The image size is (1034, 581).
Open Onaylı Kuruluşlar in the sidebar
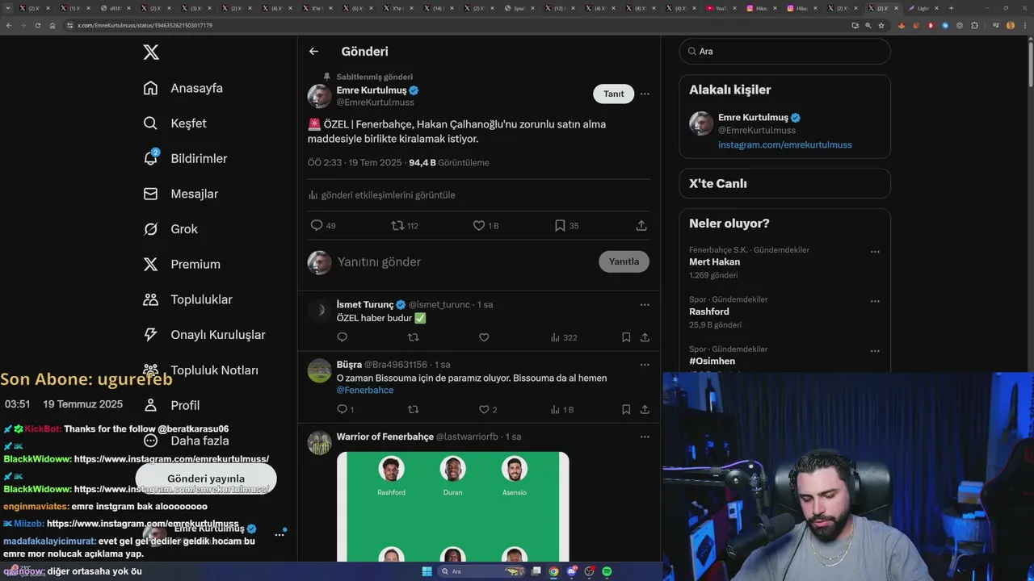[204, 335]
